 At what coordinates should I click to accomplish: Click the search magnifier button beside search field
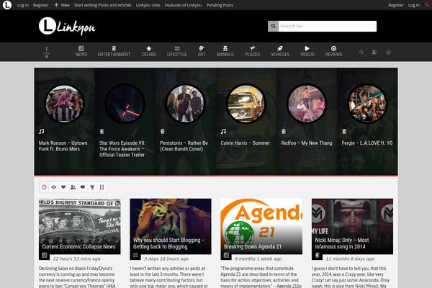coord(273,26)
